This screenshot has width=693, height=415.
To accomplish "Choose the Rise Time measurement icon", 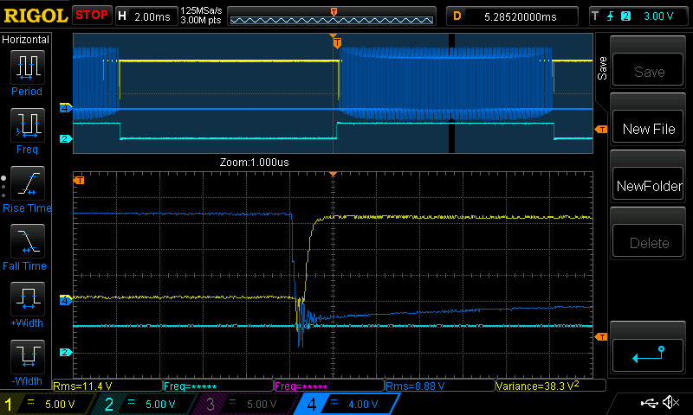I will (x=27, y=183).
